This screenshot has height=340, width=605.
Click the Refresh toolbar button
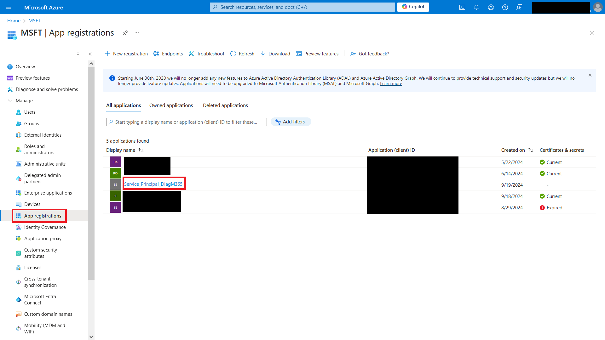[x=242, y=54]
